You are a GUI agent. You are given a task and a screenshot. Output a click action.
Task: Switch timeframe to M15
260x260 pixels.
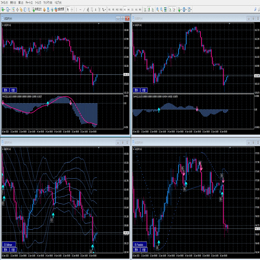click(117, 9)
